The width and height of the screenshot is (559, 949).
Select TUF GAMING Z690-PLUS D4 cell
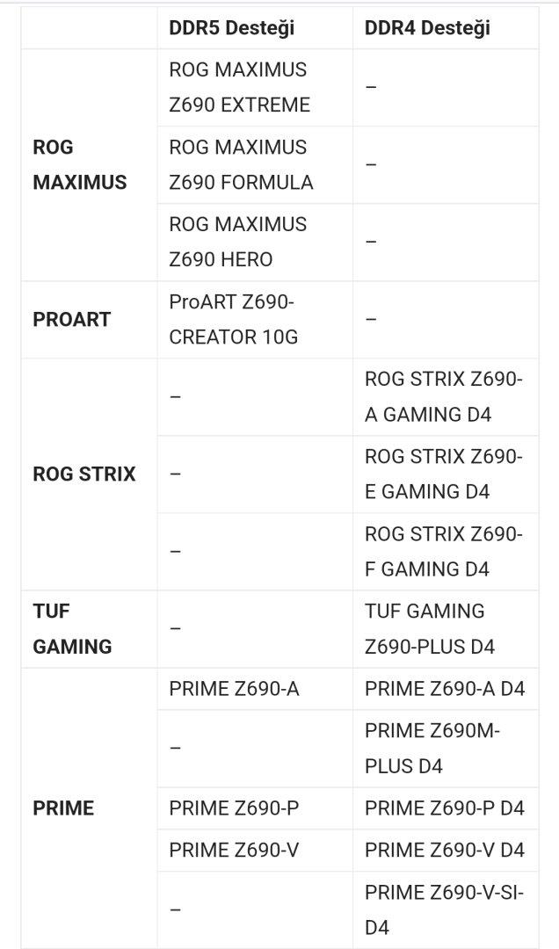pos(430,628)
